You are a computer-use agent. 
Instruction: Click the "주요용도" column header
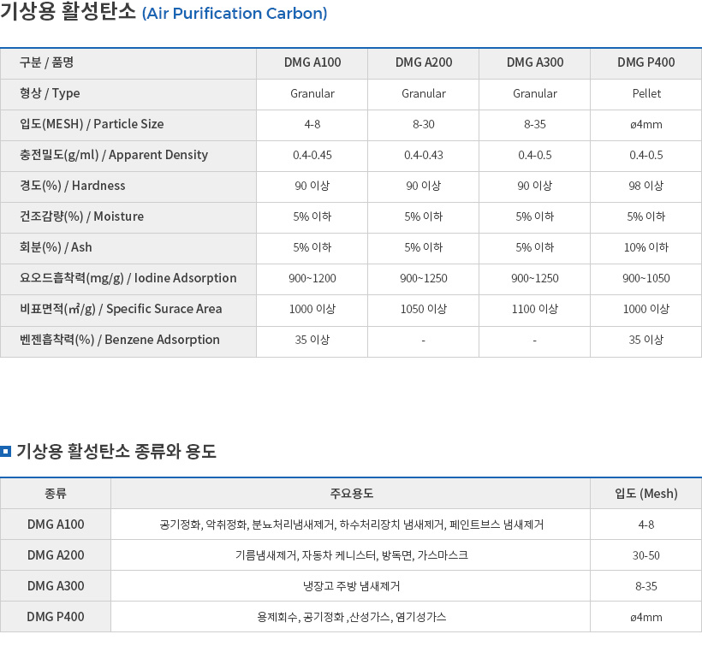pos(351,494)
